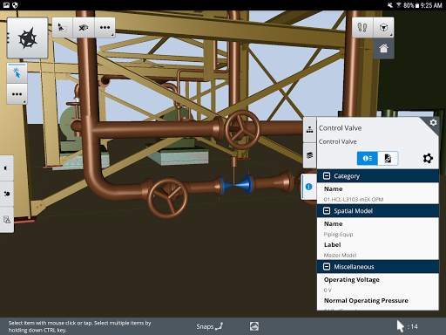Screen dimensions: 446x335
Task: Select the blue info properties panel tab
Action: [309, 187]
